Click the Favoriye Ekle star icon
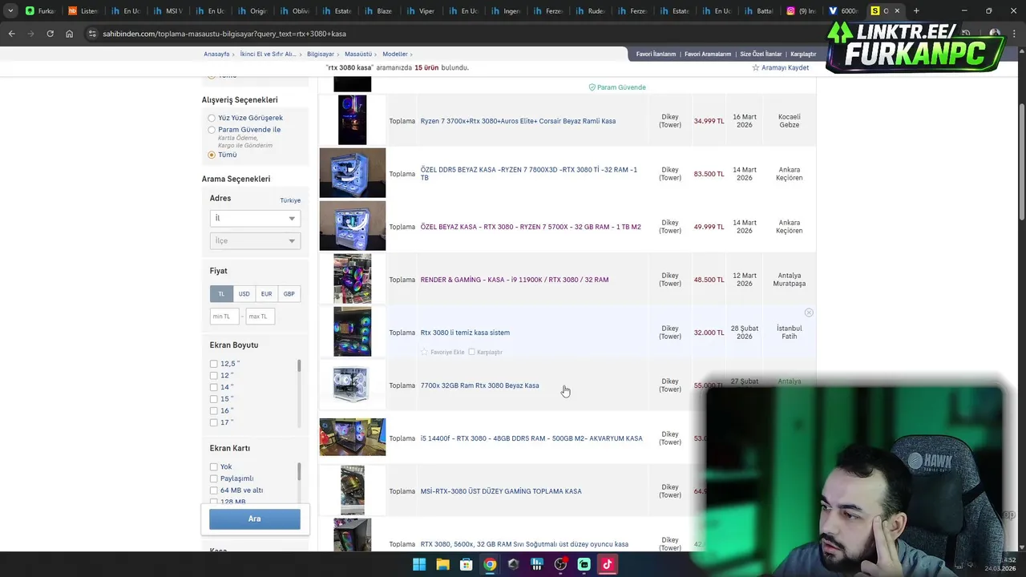Image resolution: width=1026 pixels, height=577 pixels. click(424, 352)
